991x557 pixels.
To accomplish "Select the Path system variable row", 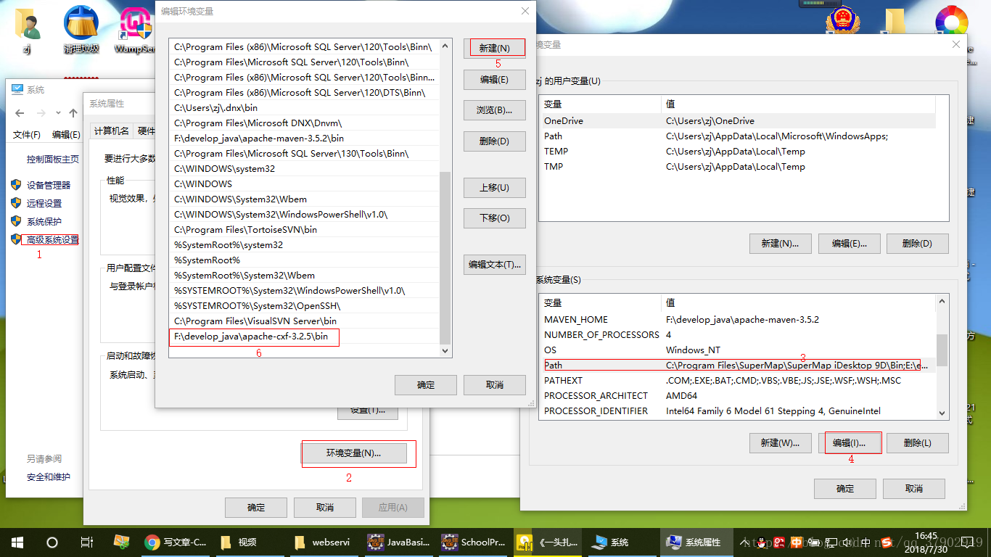I will 737,366.
